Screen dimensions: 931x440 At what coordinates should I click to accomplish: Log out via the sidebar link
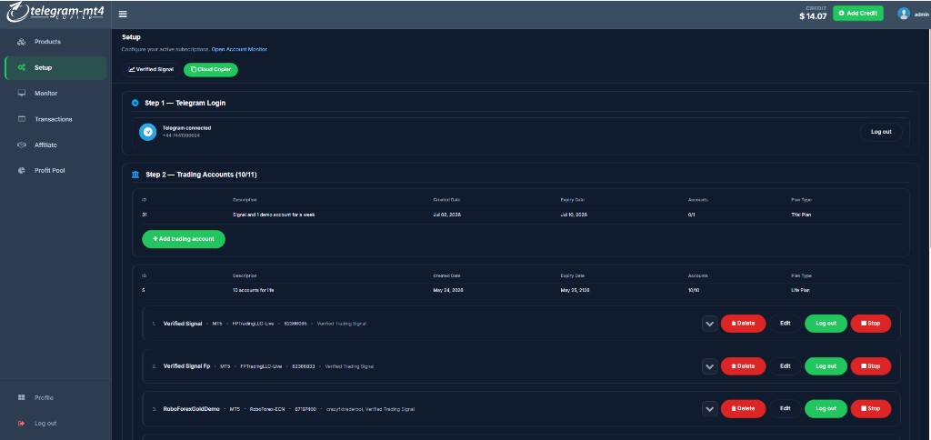click(x=45, y=424)
